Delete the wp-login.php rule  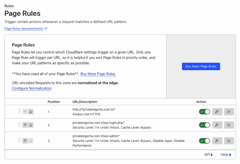[x=229, y=125]
